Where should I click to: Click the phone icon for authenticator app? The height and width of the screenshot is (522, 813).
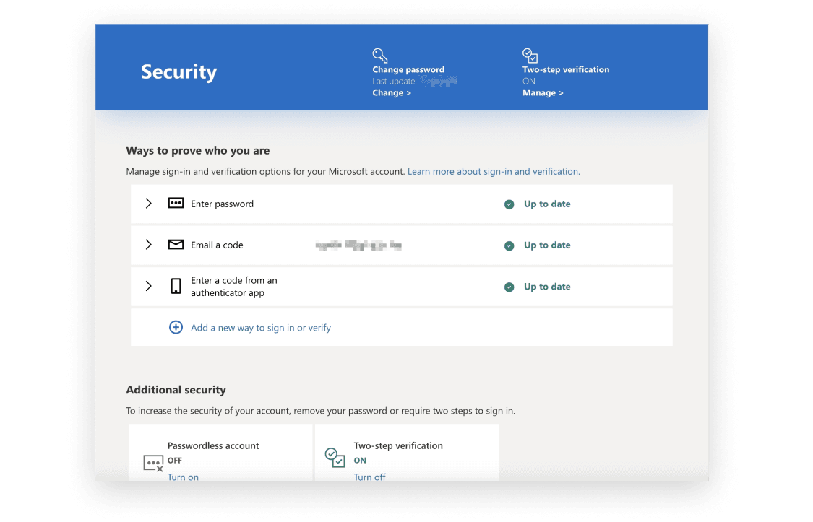click(x=176, y=287)
